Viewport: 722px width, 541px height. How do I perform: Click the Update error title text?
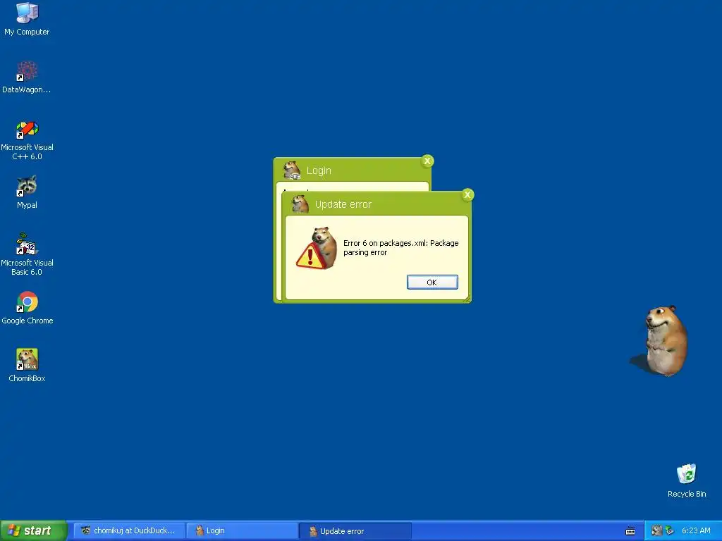pos(343,204)
